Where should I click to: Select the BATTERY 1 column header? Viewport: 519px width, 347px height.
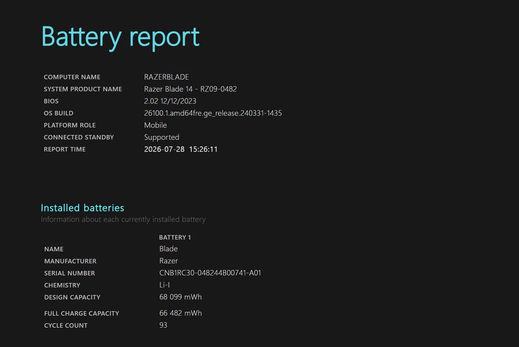click(x=175, y=237)
